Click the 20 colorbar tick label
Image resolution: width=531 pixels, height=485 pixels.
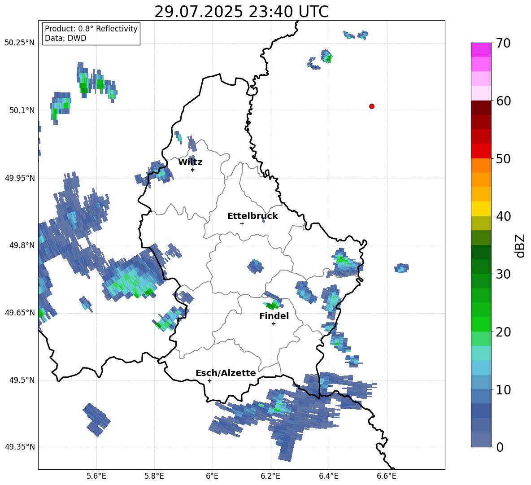[503, 332]
